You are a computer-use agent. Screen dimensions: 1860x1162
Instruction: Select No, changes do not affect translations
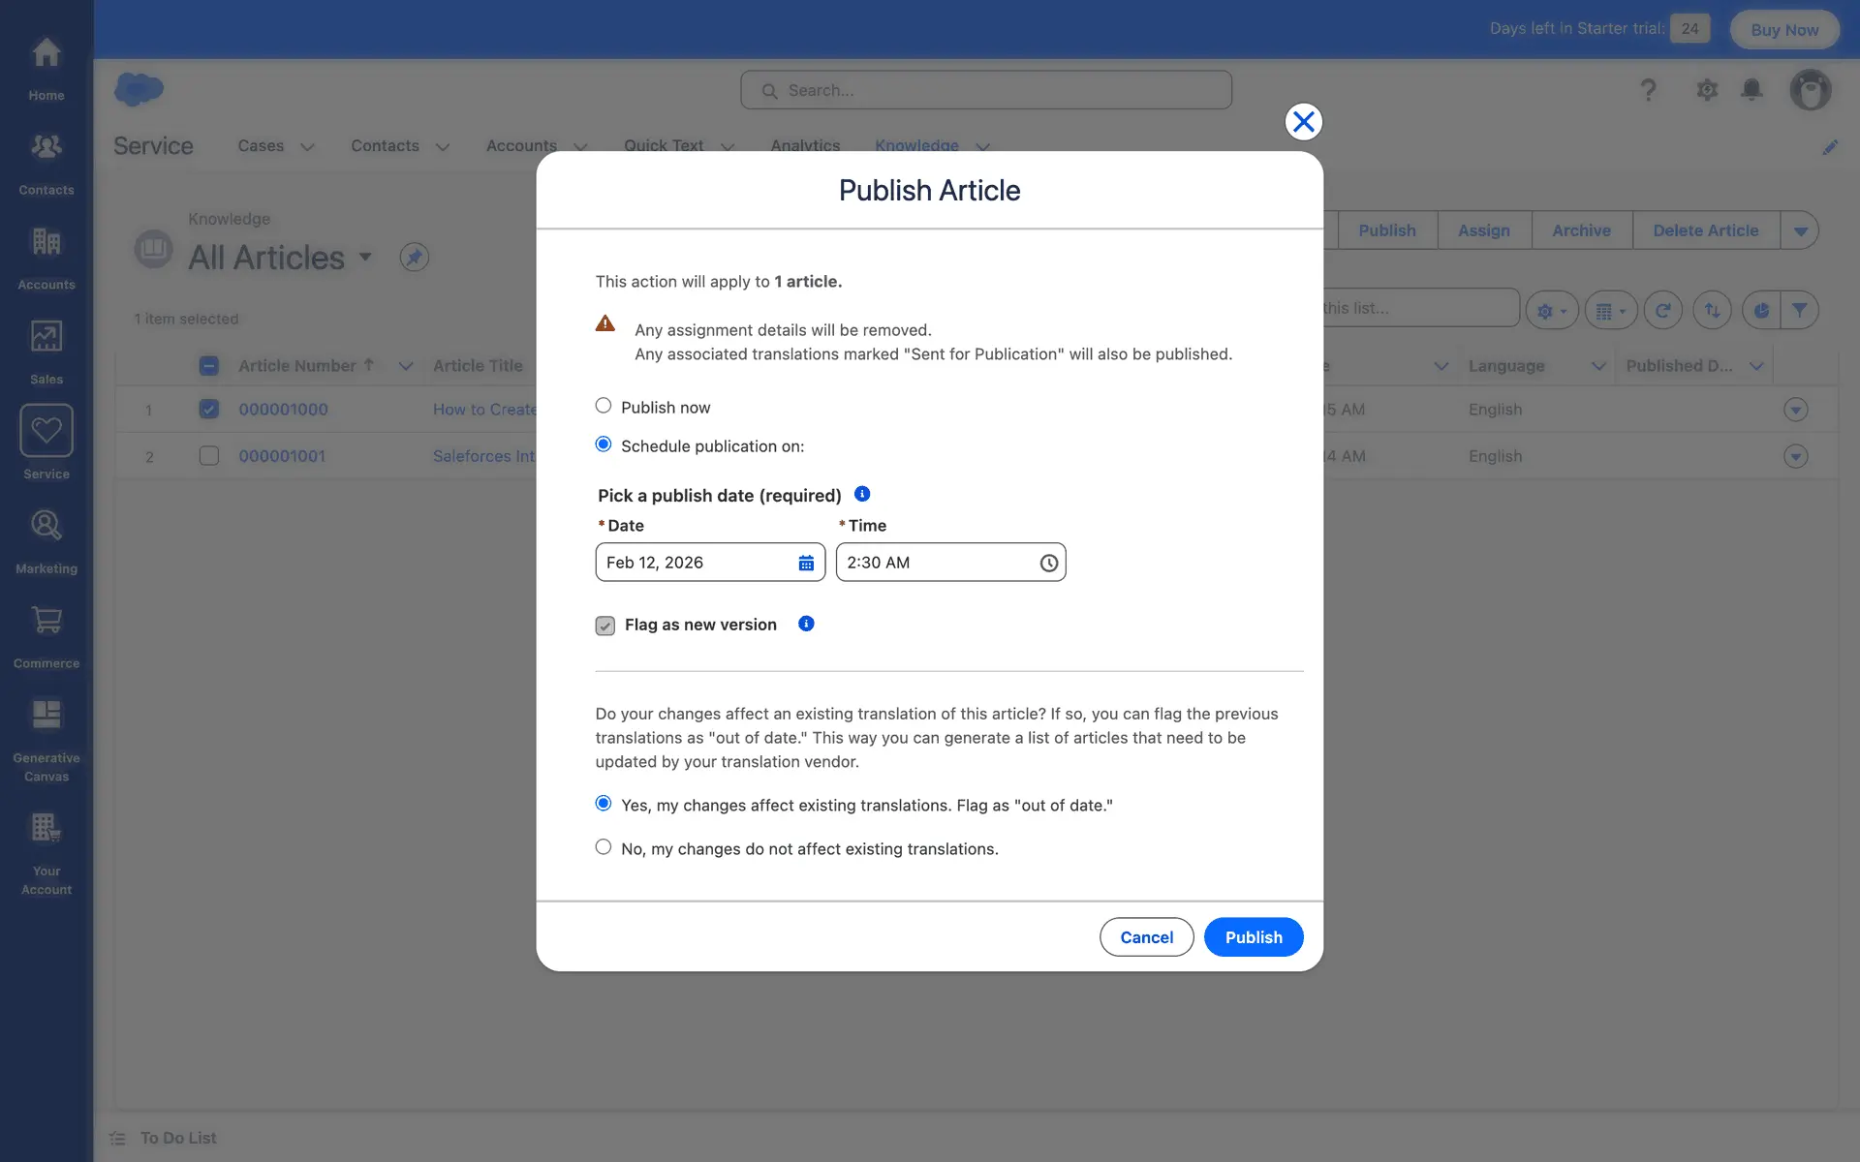[x=604, y=847]
